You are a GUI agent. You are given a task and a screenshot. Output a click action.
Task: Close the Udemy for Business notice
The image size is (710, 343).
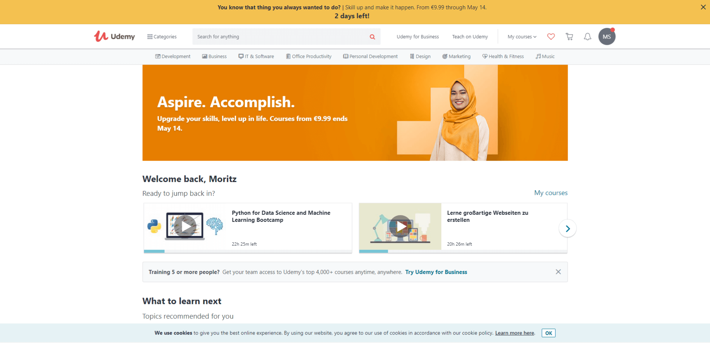(558, 272)
